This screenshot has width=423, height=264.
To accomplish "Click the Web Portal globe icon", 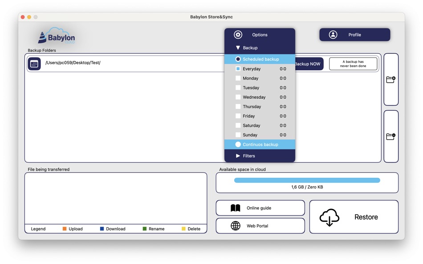I will click(x=235, y=226).
